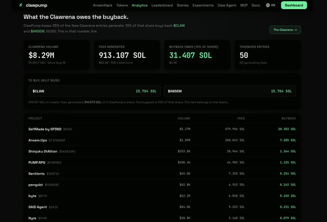Viewport: 327px width, 222px height.
Task: Click the $8.29M Clawrena volume value
Action: click(x=41, y=55)
